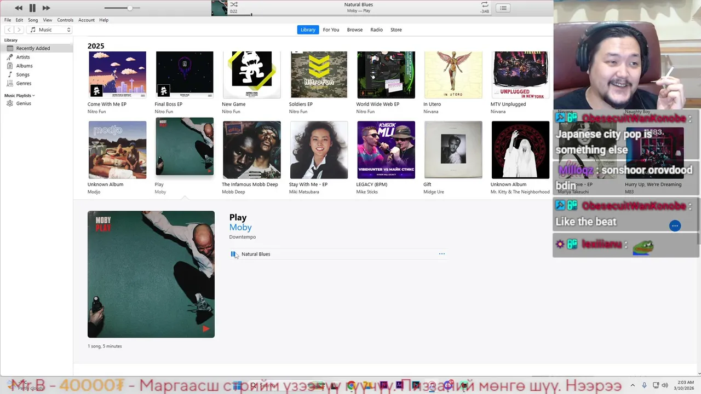Switch to the Browse tab
The image size is (701, 394).
tap(355, 30)
